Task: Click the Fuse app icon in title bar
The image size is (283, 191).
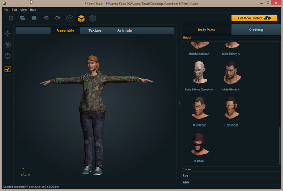Action: click(x=4, y=4)
